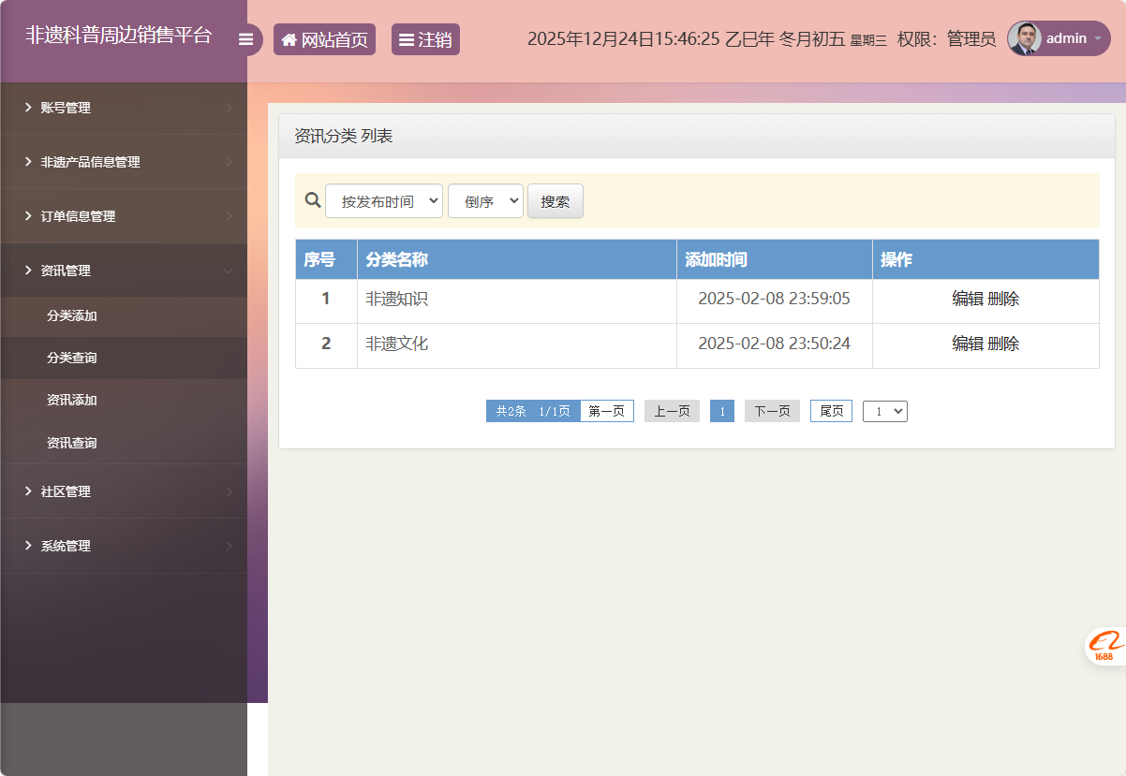Viewport: 1126px width, 776px height.
Task: Click the caret arrow next to admin
Action: [x=1098, y=39]
